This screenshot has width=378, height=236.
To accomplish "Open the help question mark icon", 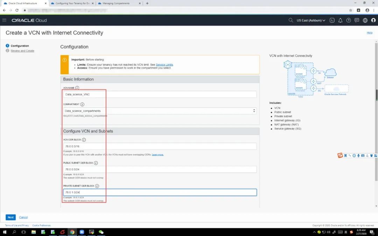I will [349, 20].
